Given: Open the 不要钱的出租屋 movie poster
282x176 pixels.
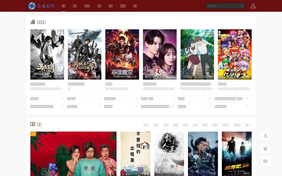Looking at the screenshot, I should point(136,154).
